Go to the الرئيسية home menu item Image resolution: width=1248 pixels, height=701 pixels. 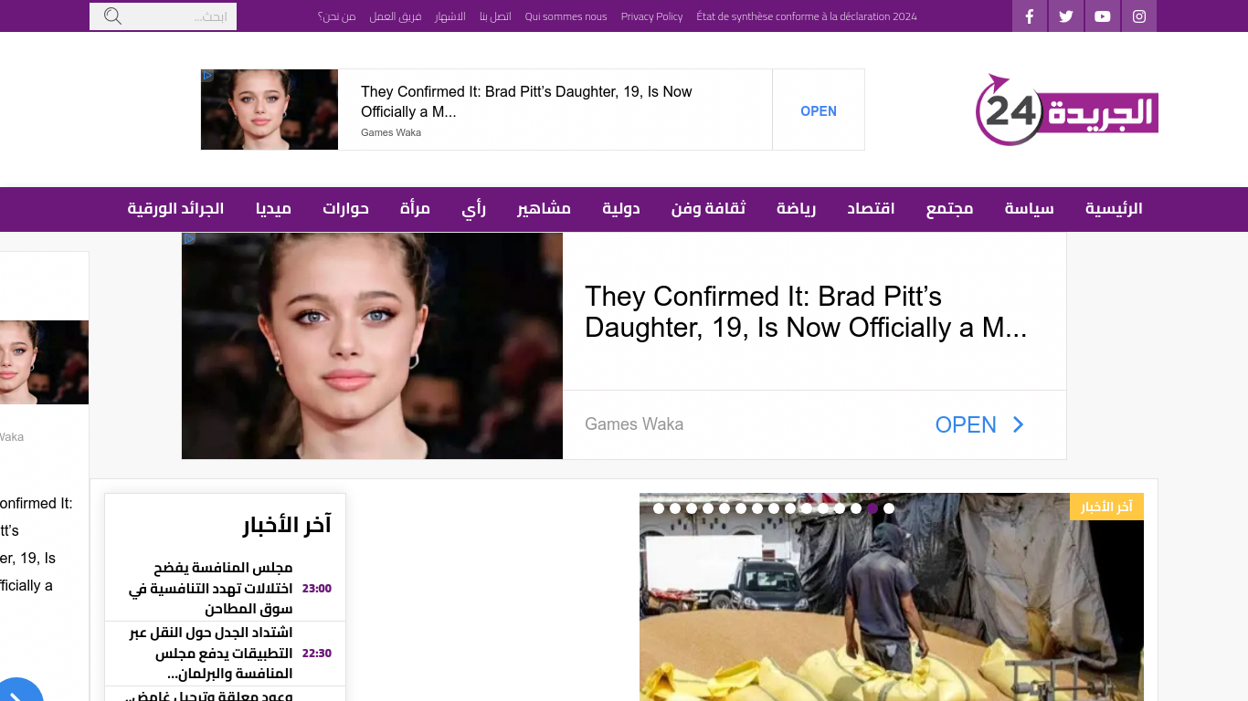point(1113,209)
